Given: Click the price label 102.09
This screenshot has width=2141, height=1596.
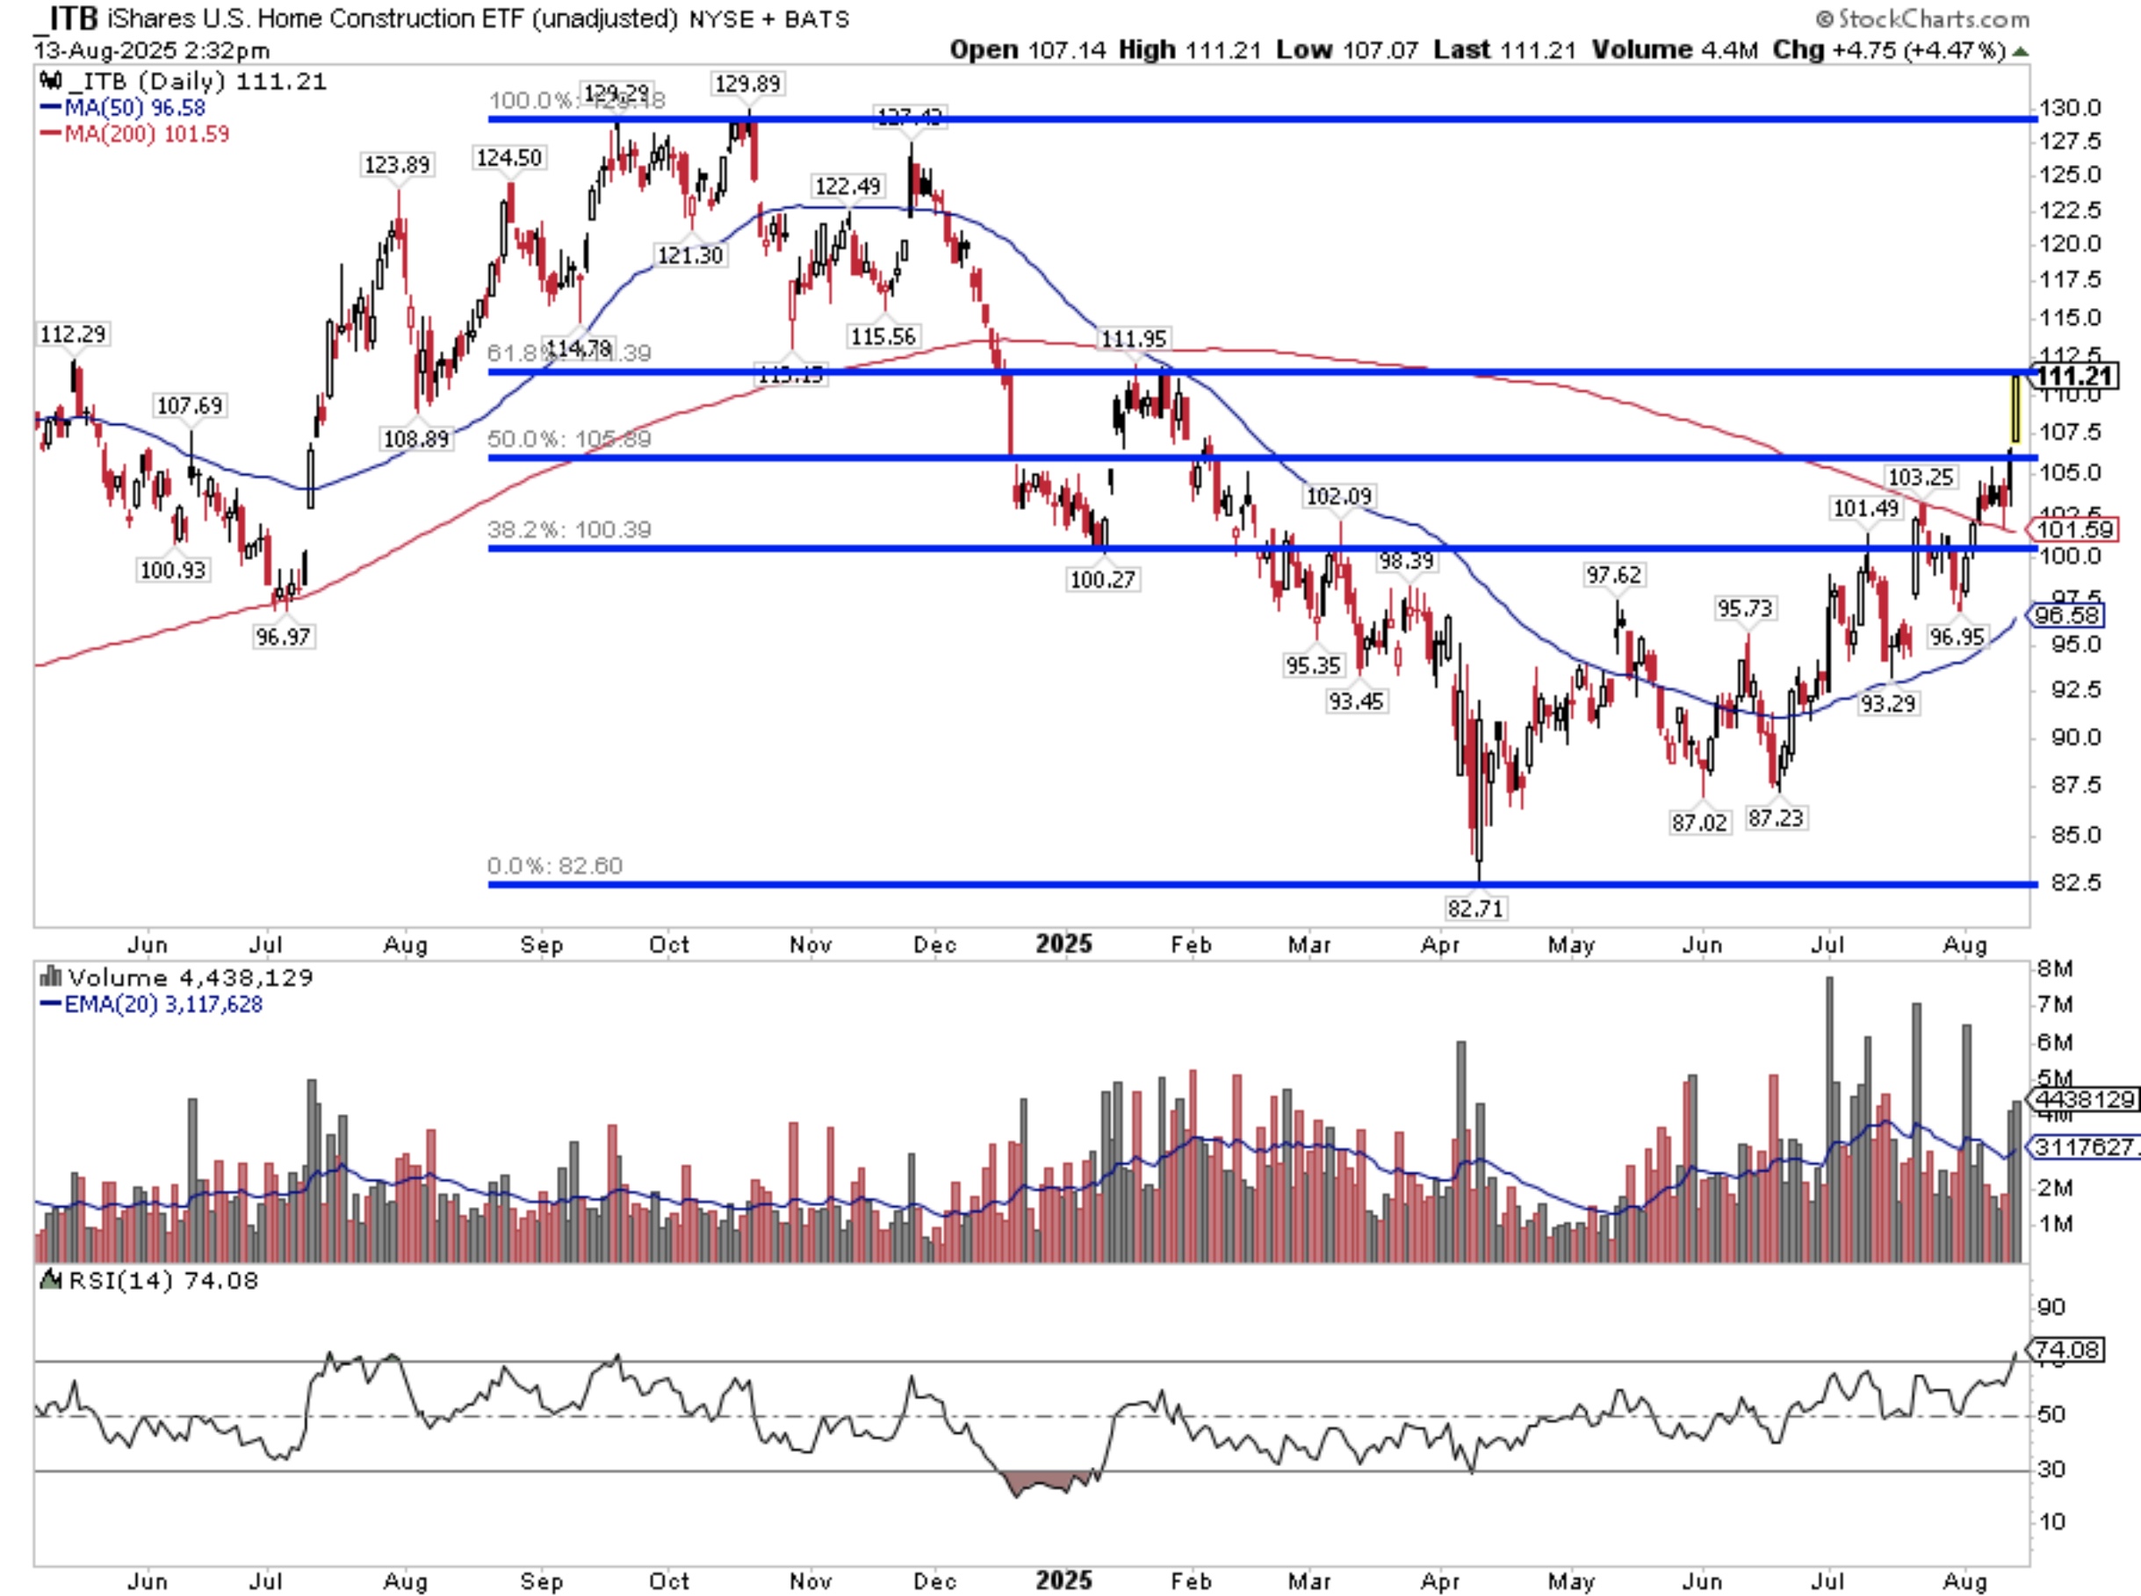Looking at the screenshot, I should coord(1339,497).
